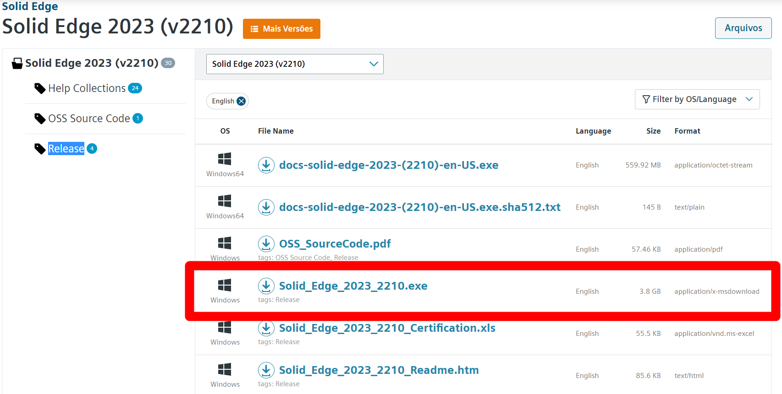Screen dimensions: 782x394
Task: Click the 1 count badge beside OSS Source Code
Action: point(138,119)
